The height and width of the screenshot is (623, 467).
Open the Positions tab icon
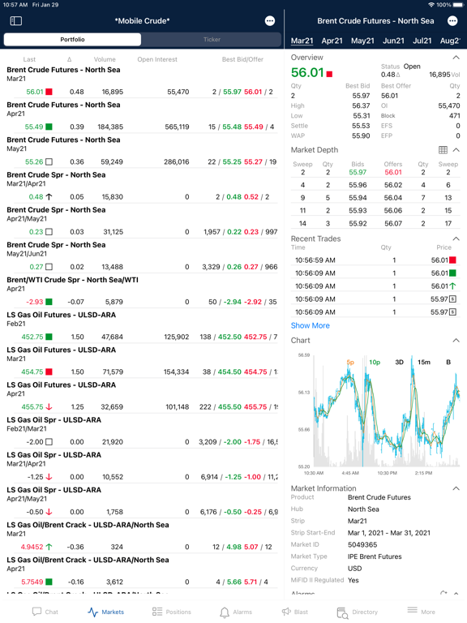[x=157, y=612]
